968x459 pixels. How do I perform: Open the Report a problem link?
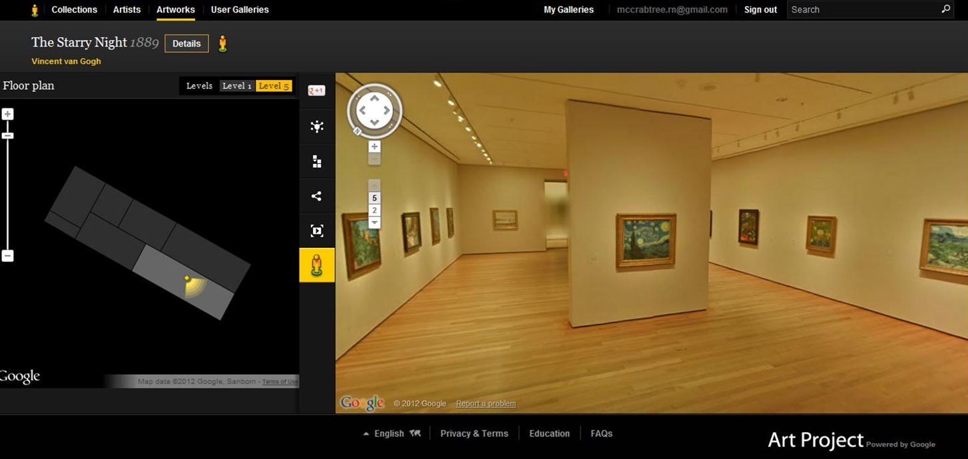click(x=486, y=404)
